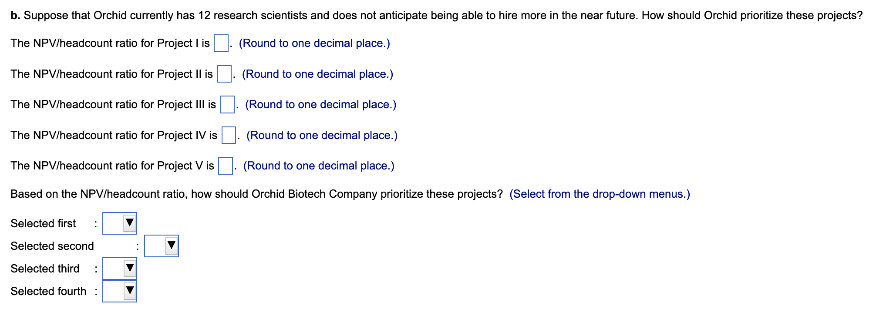
Task: Open the Selected third drop-down arrow
Action: tap(129, 269)
